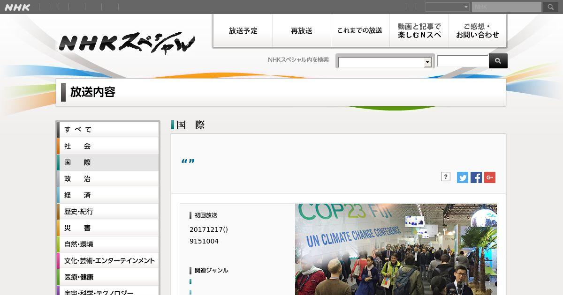Image resolution: width=563 pixels, height=295 pixels.
Task: Click the COP23 conference photo
Action: (396, 249)
